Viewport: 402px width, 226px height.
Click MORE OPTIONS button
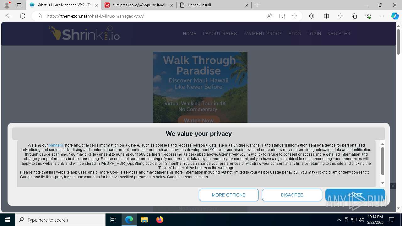click(229, 195)
